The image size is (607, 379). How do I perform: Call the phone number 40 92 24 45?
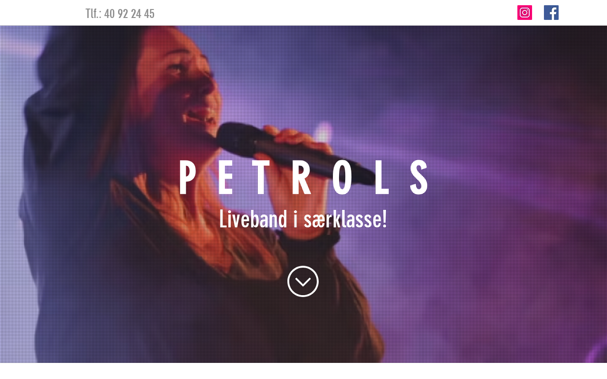[129, 14]
